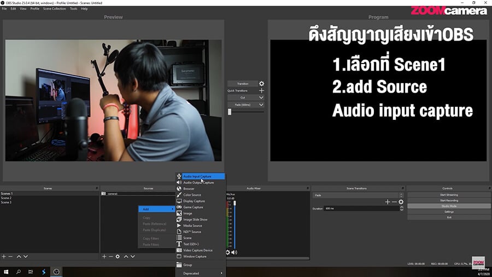Open Mic/Aux audio settings gear

click(x=228, y=252)
